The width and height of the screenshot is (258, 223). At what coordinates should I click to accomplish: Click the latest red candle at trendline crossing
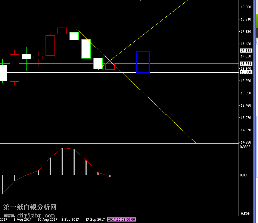pos(110,67)
